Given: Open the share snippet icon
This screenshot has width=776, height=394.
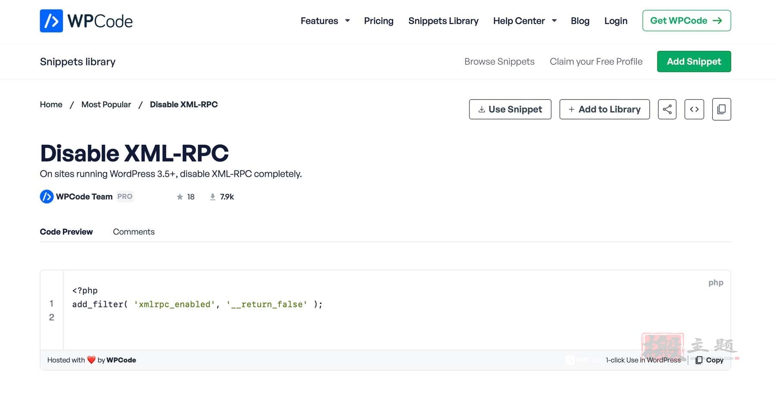Looking at the screenshot, I should tap(667, 109).
